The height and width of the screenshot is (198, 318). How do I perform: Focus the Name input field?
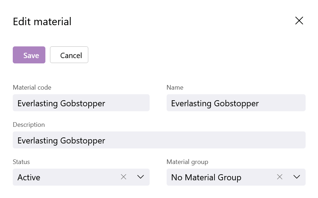[x=236, y=103]
